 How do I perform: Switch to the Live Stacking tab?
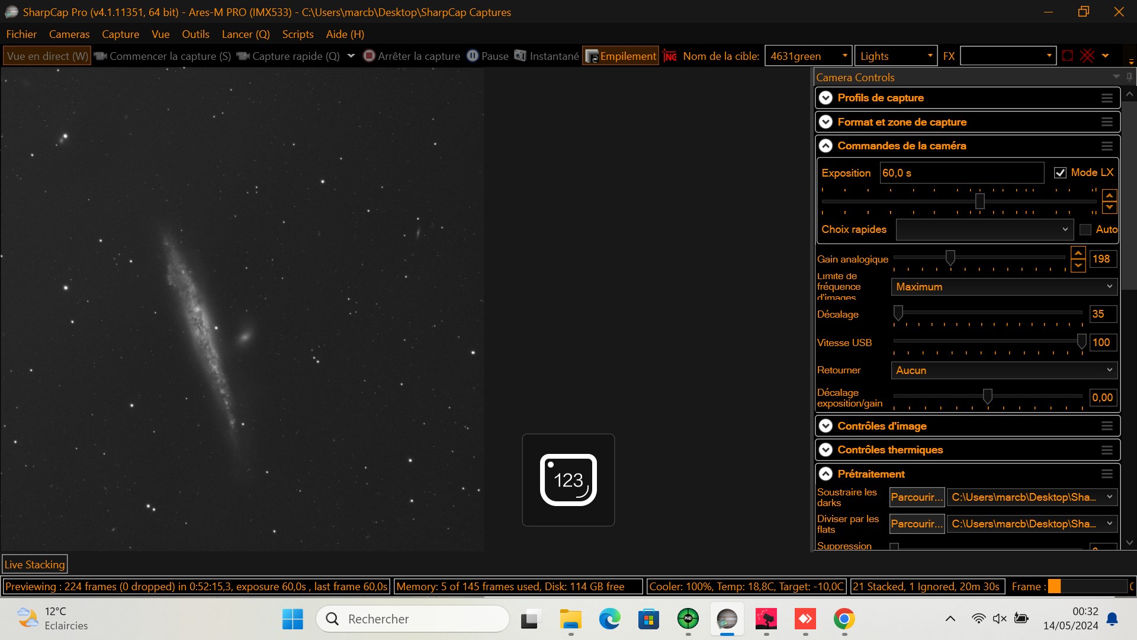coord(34,564)
